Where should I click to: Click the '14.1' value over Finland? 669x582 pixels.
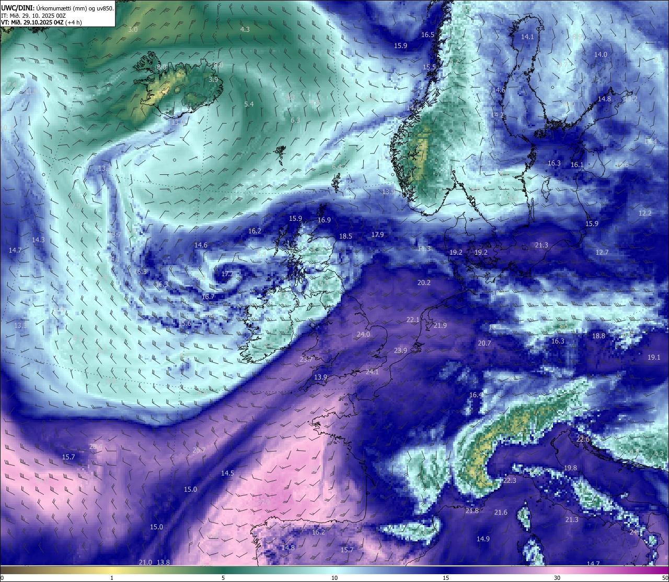pos(527,37)
